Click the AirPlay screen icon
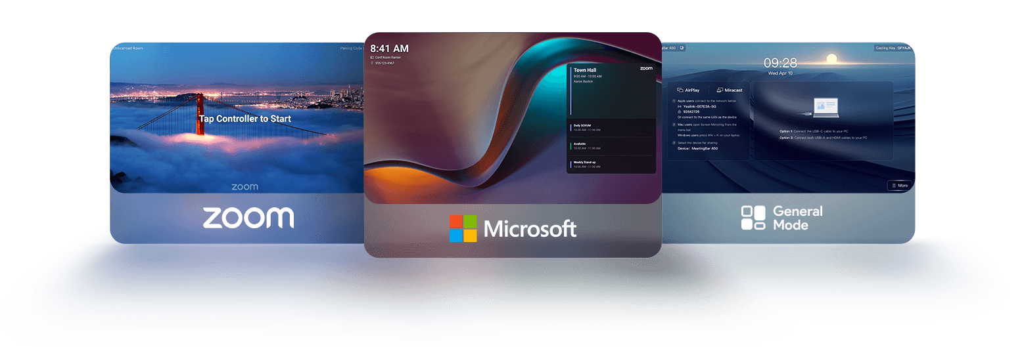 (x=680, y=90)
